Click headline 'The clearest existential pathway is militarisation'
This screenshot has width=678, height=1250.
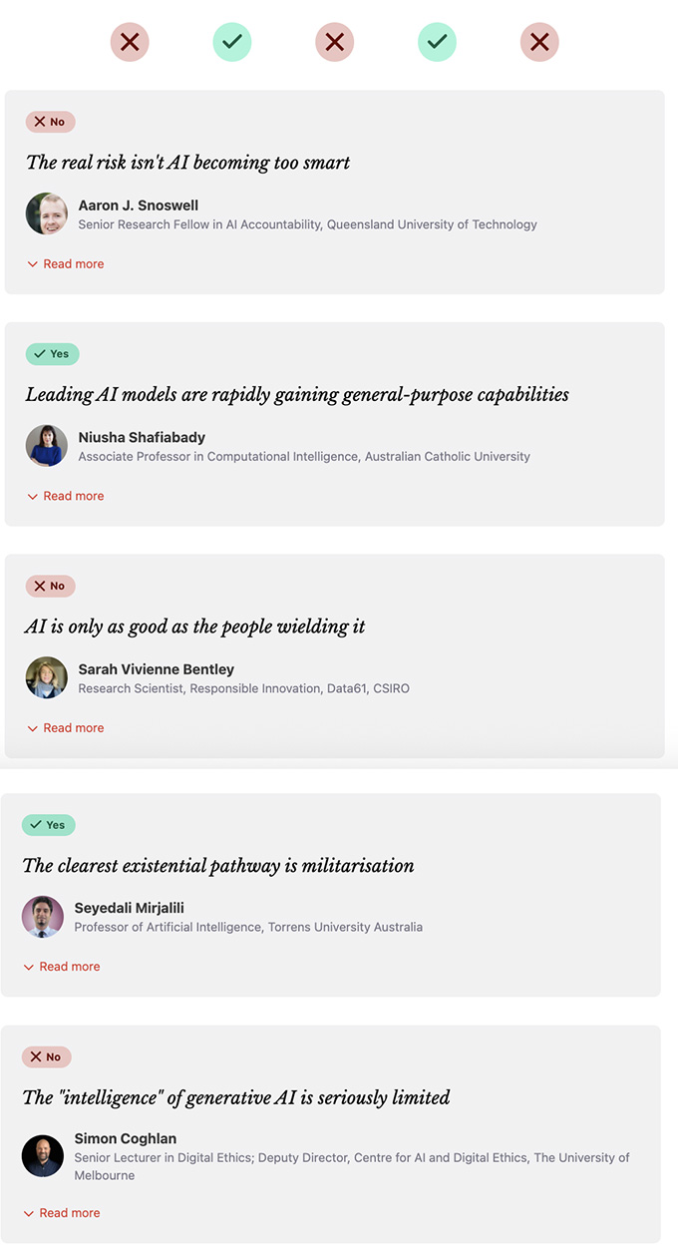(218, 866)
